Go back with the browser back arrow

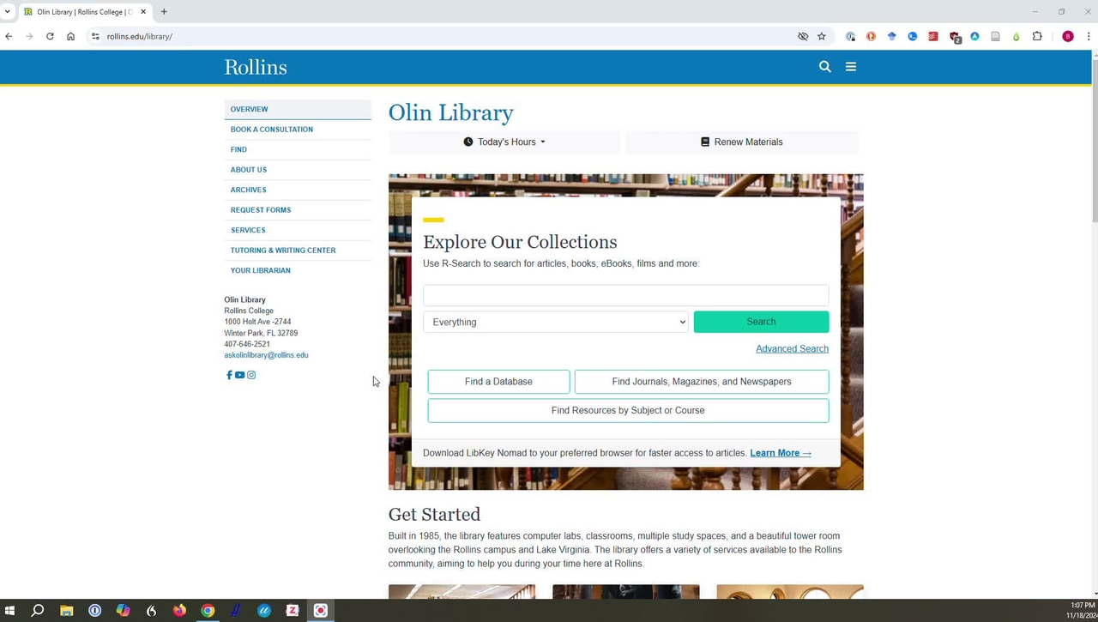pyautogui.click(x=9, y=36)
